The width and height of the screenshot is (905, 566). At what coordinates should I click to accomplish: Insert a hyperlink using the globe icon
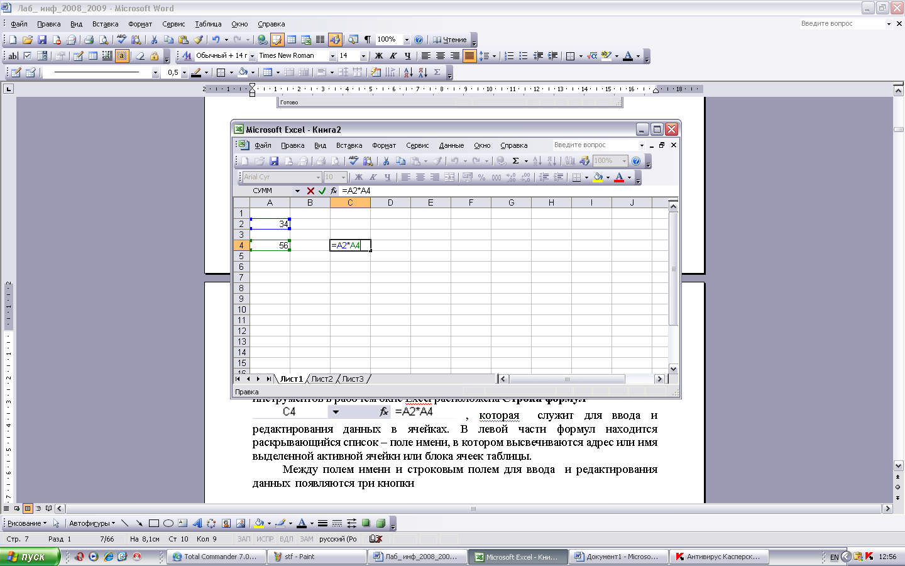(263, 40)
